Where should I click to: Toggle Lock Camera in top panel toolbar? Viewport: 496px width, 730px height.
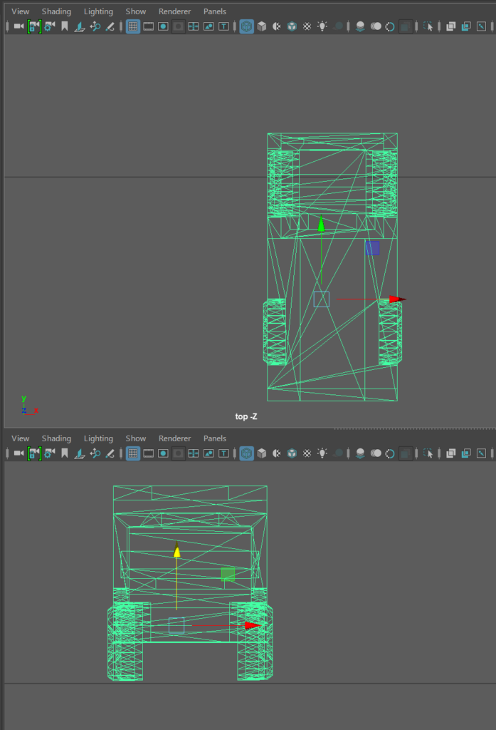coord(34,26)
